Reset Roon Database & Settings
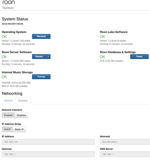The height and width of the screenshot is (162, 150). [x=139, y=56]
